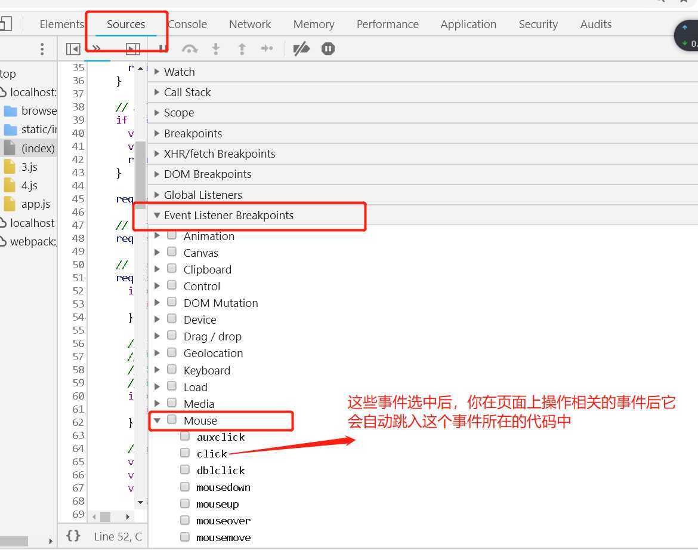Open the Network tab

tap(250, 24)
